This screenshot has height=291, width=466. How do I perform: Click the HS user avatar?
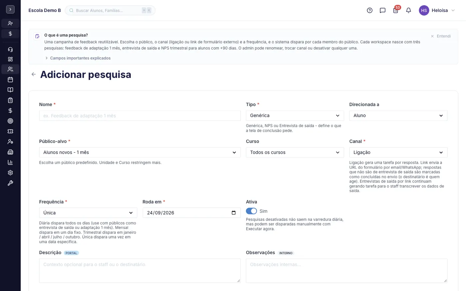point(424,10)
